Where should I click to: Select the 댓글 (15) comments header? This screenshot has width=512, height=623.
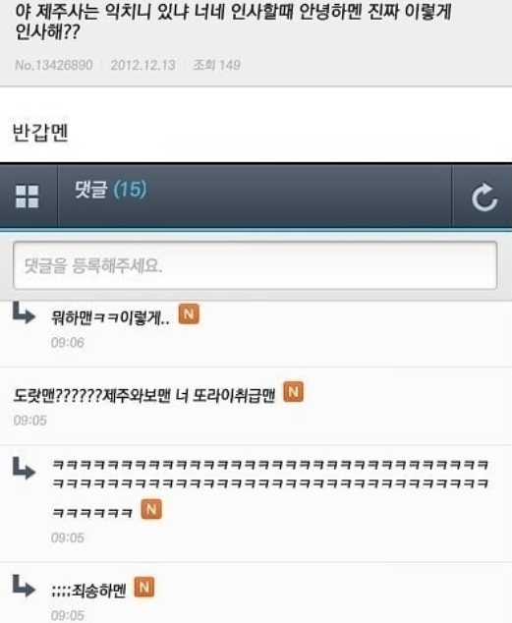111,190
